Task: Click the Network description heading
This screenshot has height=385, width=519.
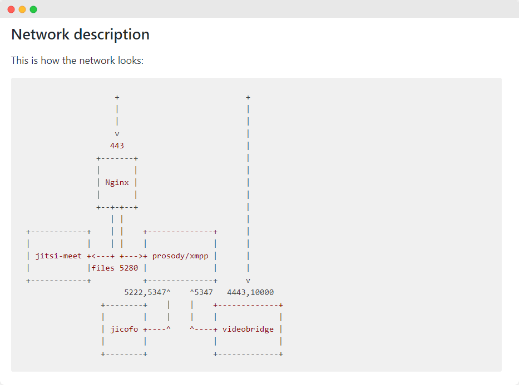Action: coord(80,34)
